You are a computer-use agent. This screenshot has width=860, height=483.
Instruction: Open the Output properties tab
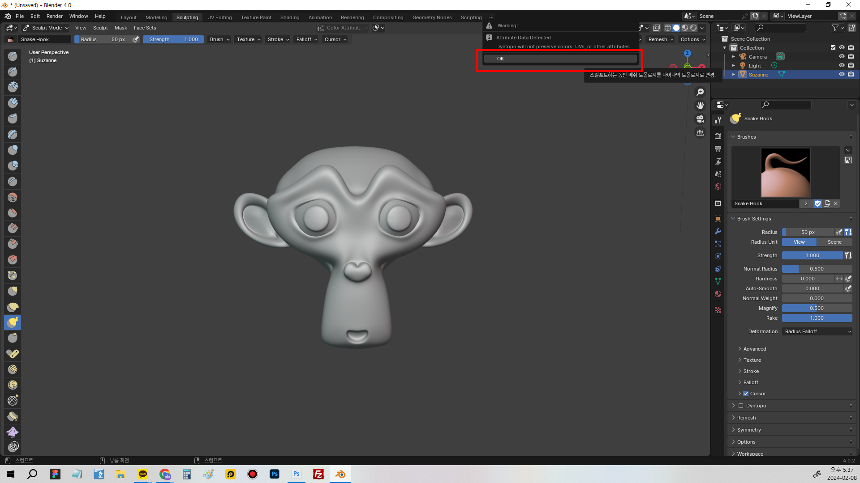tap(718, 149)
